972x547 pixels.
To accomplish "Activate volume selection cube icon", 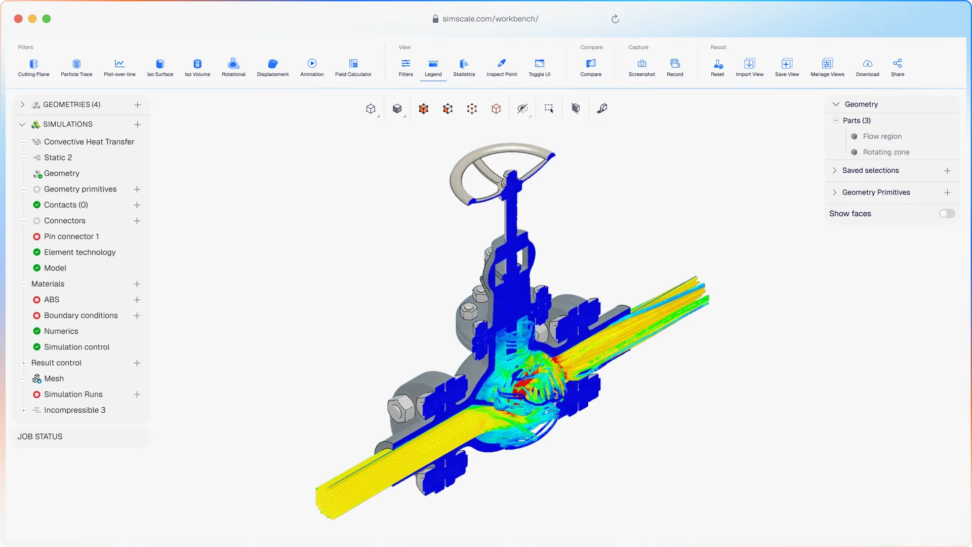I will 424,108.
